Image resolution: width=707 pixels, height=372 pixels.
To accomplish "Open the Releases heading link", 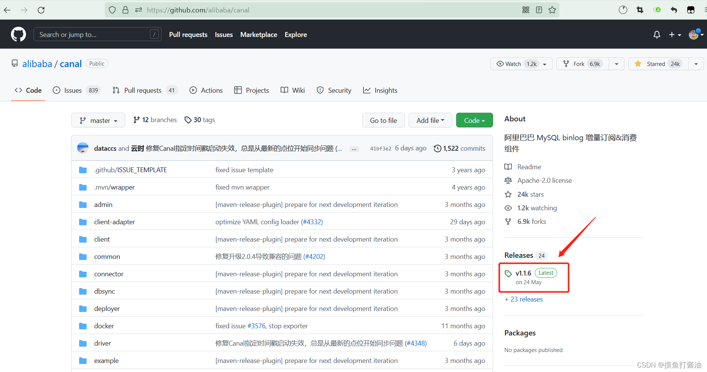I will point(519,255).
